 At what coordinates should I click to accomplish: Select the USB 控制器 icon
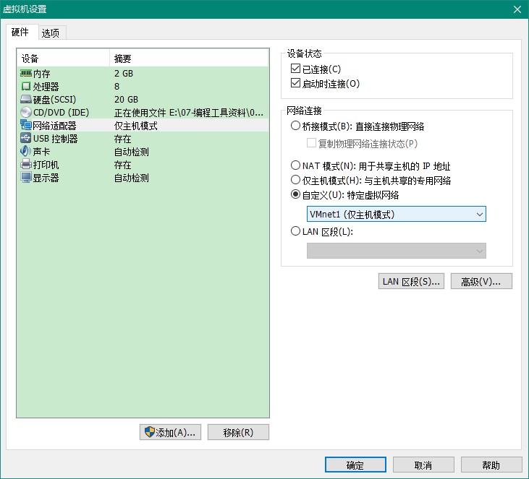click(26, 138)
